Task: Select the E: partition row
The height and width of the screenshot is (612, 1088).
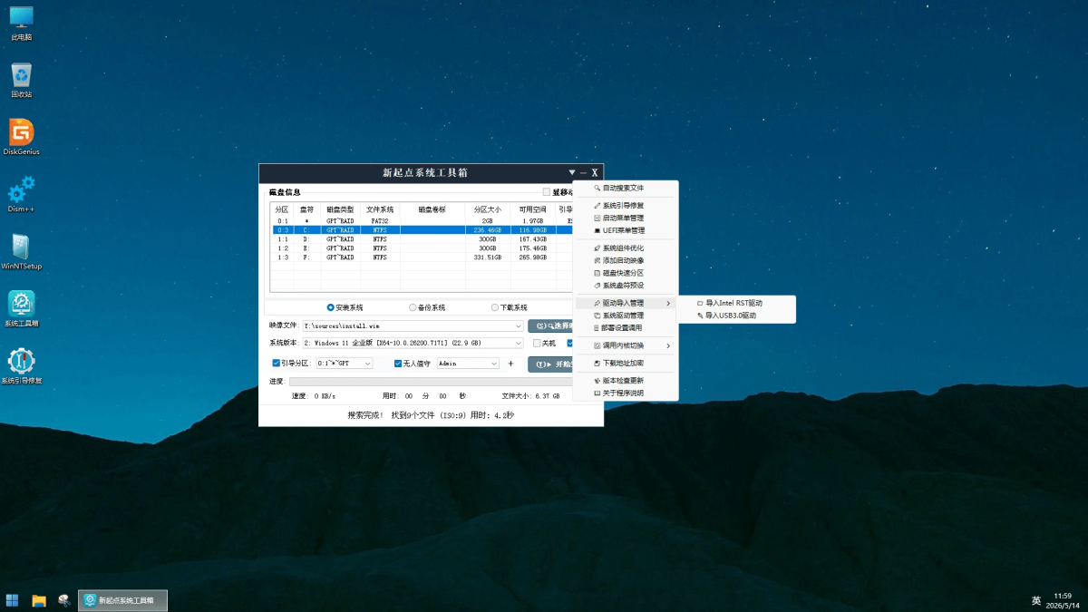Action: (422, 248)
